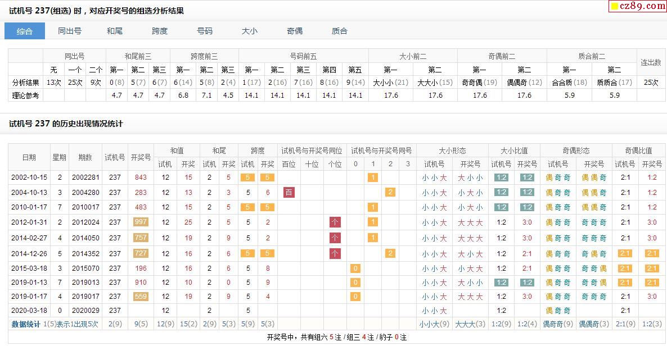The width and height of the screenshot is (667, 346).
Task: Click the 数据统计 row label
Action: [x=26, y=324]
